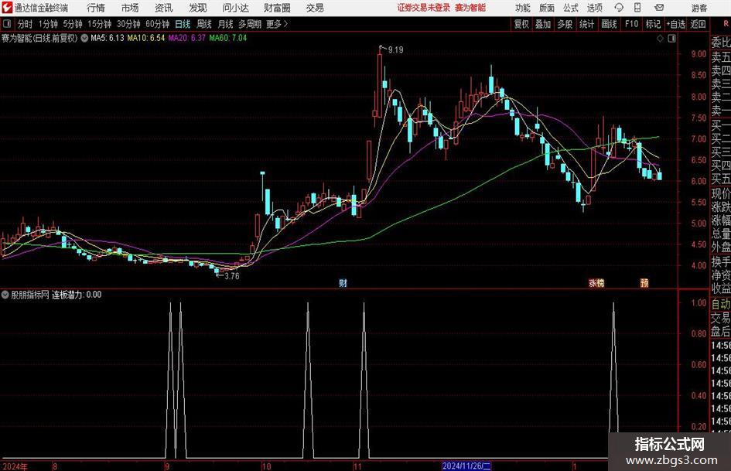The image size is (731, 471).
Task: Click 证券交易未登录 login link
Action: [424, 8]
